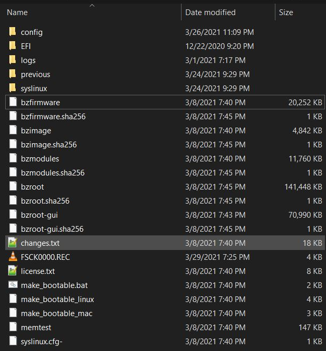
Task: Select the 147 KB size of memtest
Action: [310, 328]
